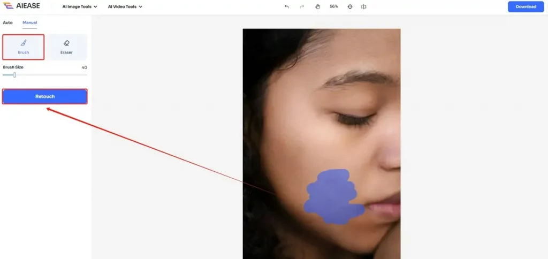The width and height of the screenshot is (548, 259).
Task: Click the recenter target icon
Action: (x=350, y=7)
